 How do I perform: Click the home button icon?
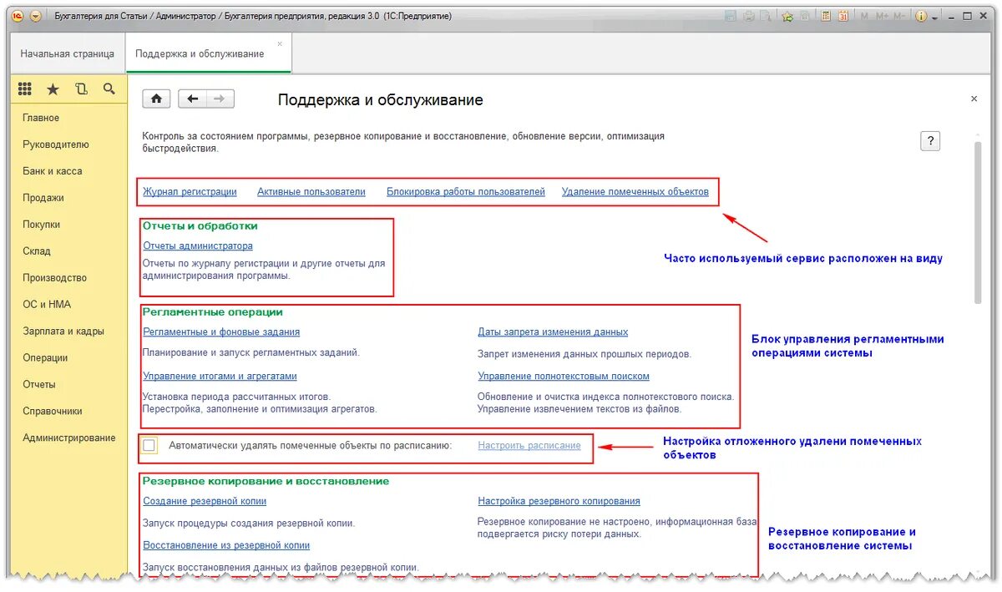pos(156,99)
